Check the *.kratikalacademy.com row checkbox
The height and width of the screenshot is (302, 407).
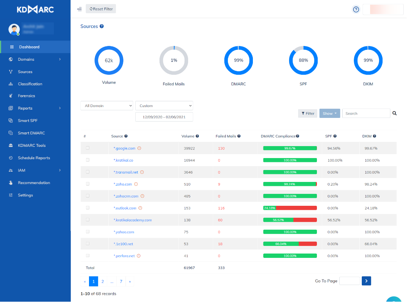(x=88, y=220)
